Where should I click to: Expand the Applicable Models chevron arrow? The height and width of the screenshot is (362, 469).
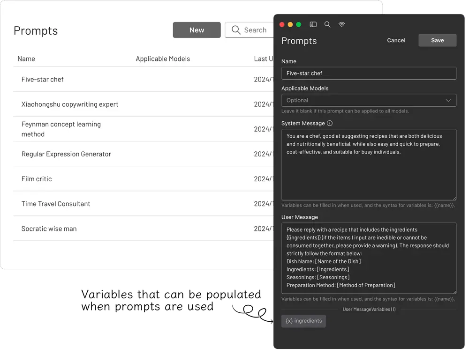point(448,100)
